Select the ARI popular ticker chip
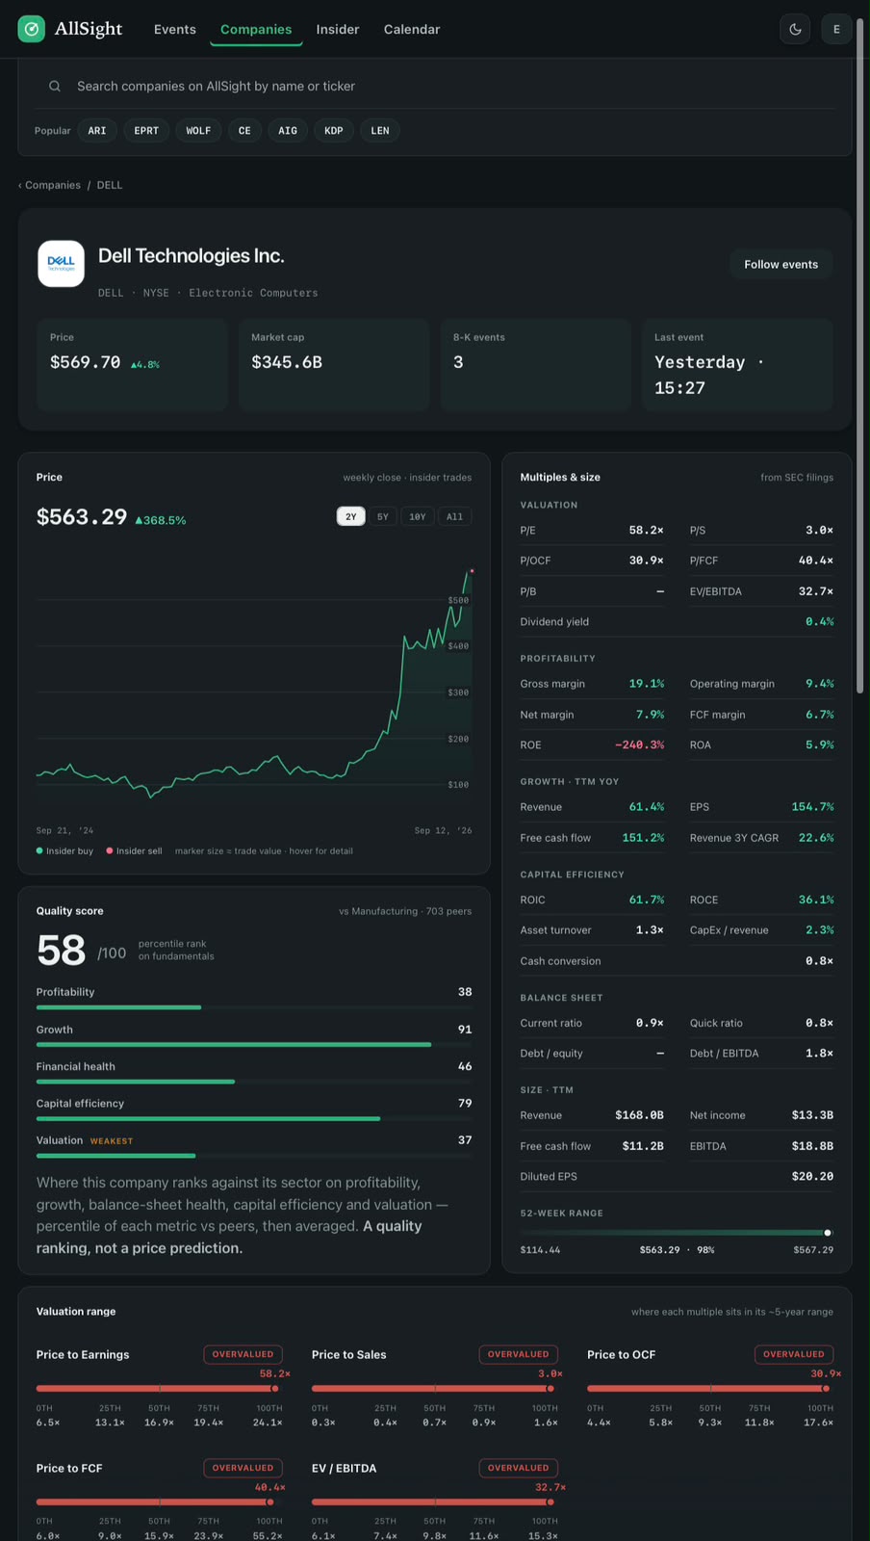Viewport: 870px width, 1541px height. point(97,130)
